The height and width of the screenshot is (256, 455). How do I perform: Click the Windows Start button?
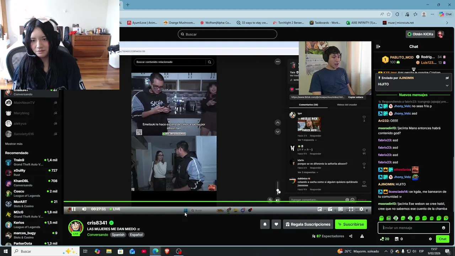coord(5,251)
